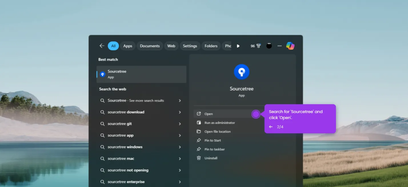This screenshot has height=187, width=408.
Task: Click the black profile avatar icon
Action: point(269,46)
